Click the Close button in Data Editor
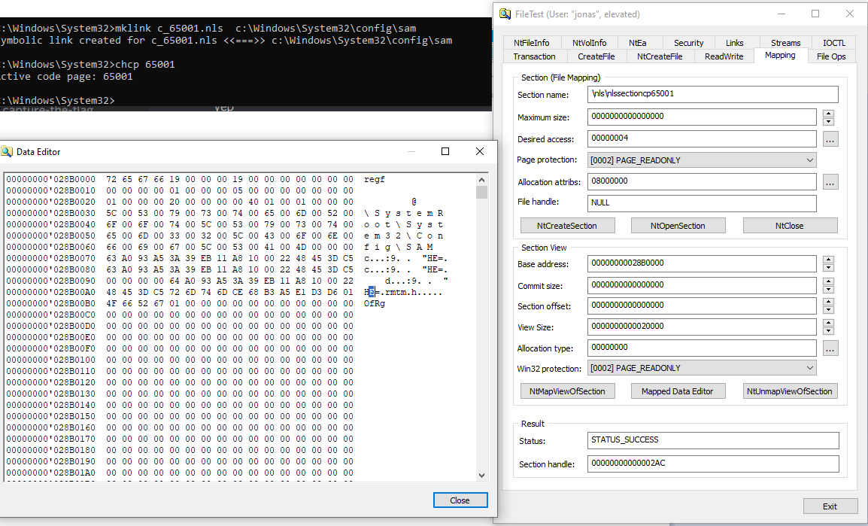 tap(460, 500)
